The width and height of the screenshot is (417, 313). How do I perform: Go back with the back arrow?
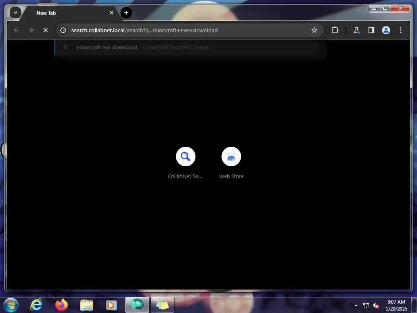pyautogui.click(x=16, y=30)
